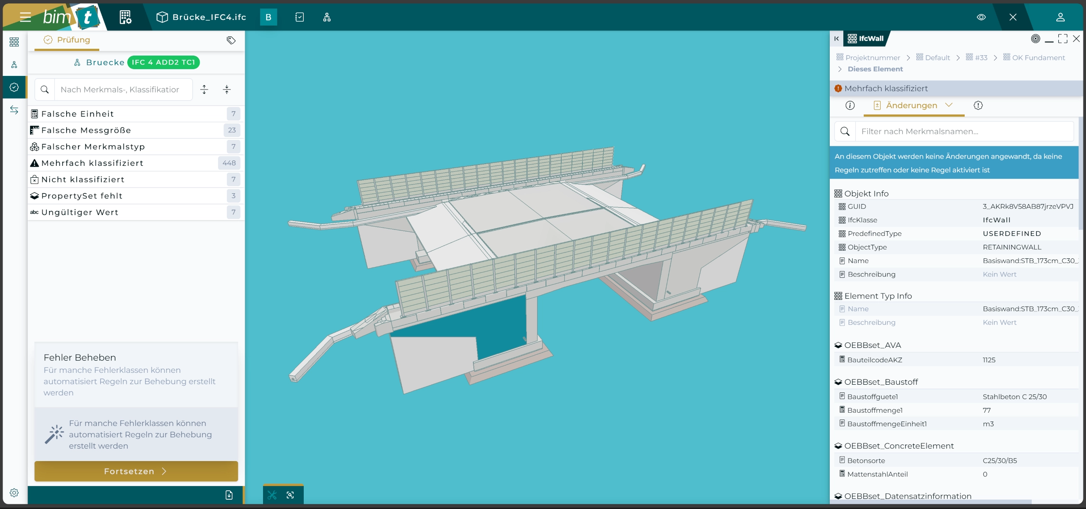This screenshot has height=509, width=1086.
Task: Open the Änderungen dropdown chevron
Action: 949,105
